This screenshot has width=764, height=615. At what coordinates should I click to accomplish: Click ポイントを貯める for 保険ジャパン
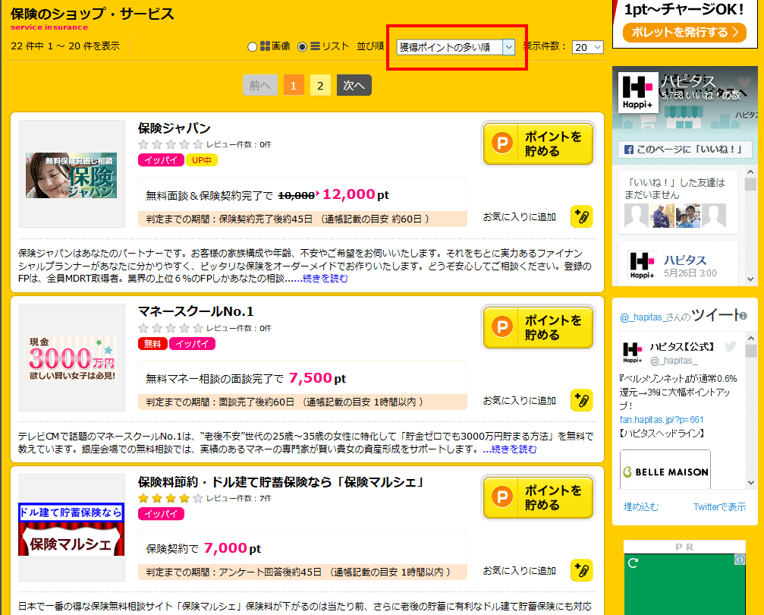(x=538, y=143)
